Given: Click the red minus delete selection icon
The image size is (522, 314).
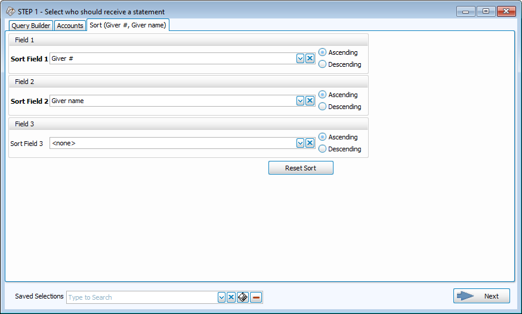Looking at the screenshot, I should coord(256,297).
